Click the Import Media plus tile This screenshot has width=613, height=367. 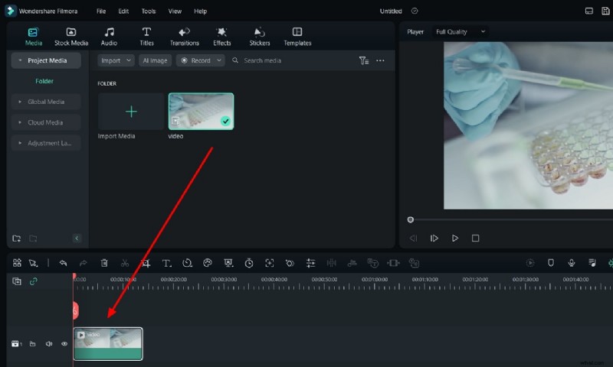coord(131,112)
